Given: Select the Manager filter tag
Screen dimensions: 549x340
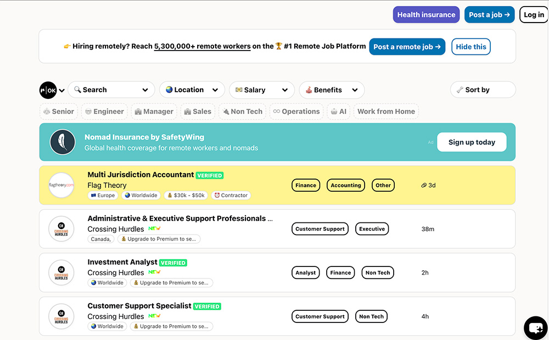Looking at the screenshot, I should (154, 112).
